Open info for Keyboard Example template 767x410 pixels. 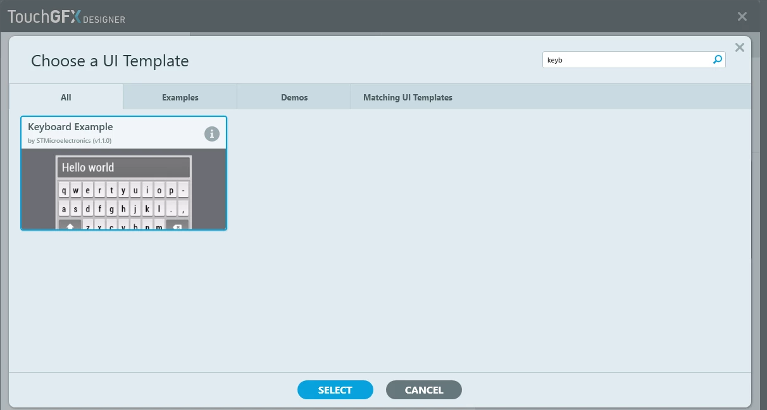(212, 134)
